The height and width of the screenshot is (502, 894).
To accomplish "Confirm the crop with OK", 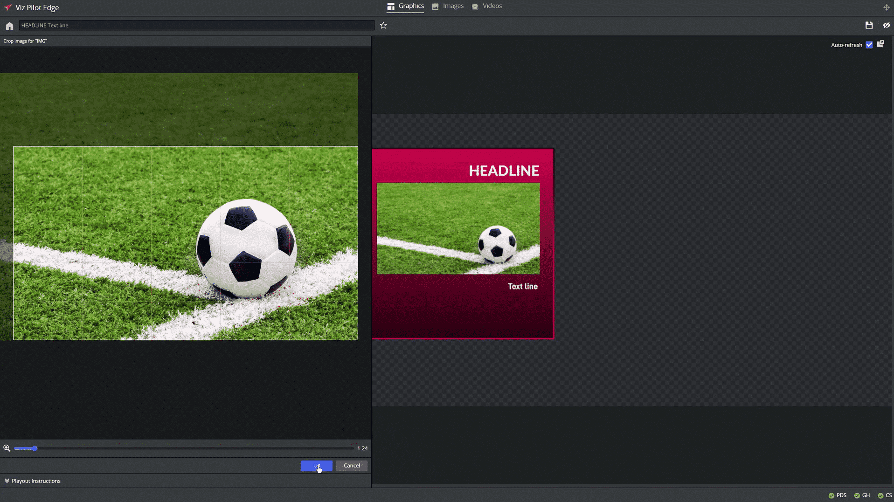I will tap(317, 465).
